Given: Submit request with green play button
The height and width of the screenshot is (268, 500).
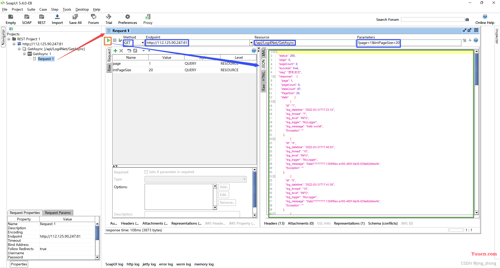Looking at the screenshot, I should [x=108, y=41].
